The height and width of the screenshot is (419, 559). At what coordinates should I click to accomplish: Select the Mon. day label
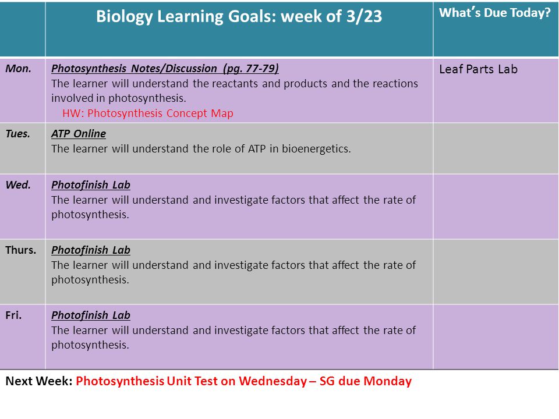[x=18, y=69]
